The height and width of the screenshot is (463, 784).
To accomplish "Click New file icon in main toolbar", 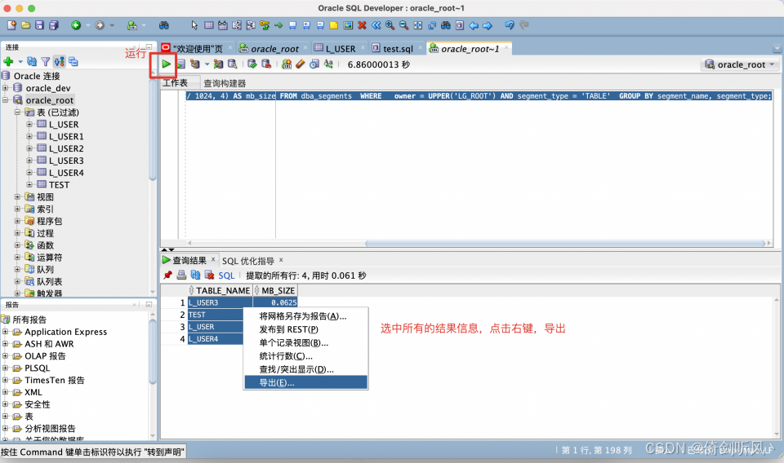I will tap(11, 25).
